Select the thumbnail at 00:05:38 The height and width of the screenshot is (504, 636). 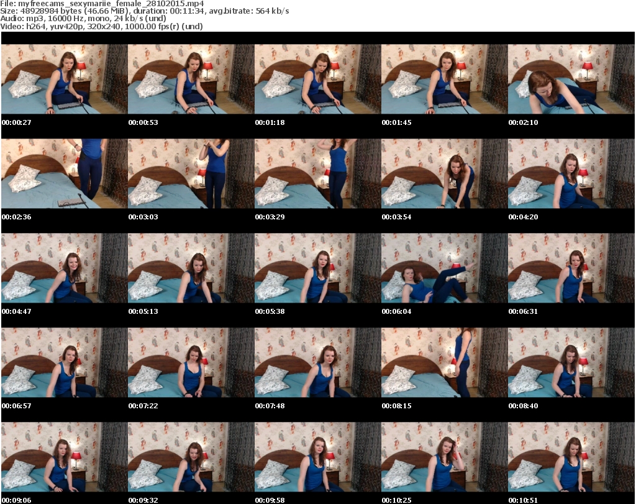tap(317, 268)
